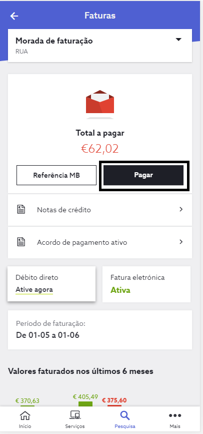Click the €62,02 total amount
The image size is (203, 434).
[x=100, y=149]
